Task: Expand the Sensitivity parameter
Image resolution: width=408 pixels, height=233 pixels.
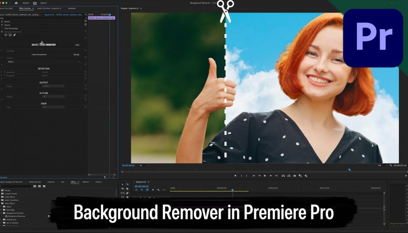Action: (x=2, y=72)
